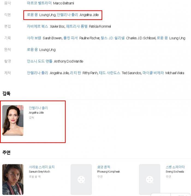Open the Charles J.D. Schlissel credit link
191x196 pixels.
pyautogui.click(x=113, y=38)
